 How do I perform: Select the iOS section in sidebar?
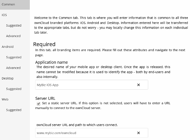(x=4, y=15)
